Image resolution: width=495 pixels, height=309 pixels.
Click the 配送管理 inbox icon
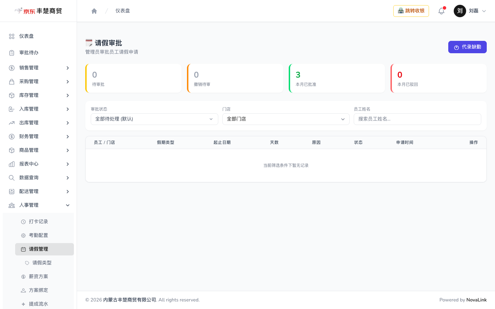click(12, 192)
